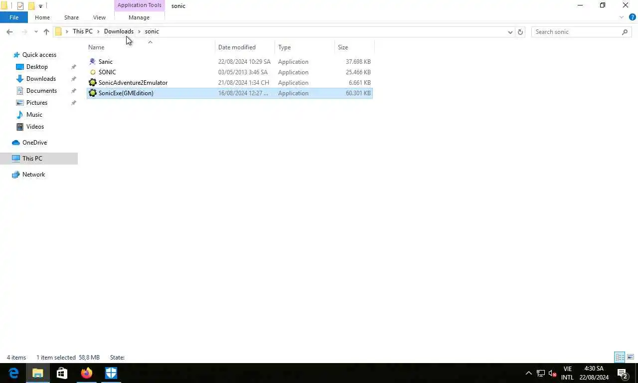Click the 37.698 KB size cell
638x383 pixels.
click(358, 62)
